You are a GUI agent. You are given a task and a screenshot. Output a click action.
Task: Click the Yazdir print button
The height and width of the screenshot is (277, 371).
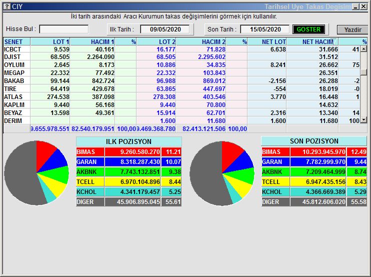point(352,30)
